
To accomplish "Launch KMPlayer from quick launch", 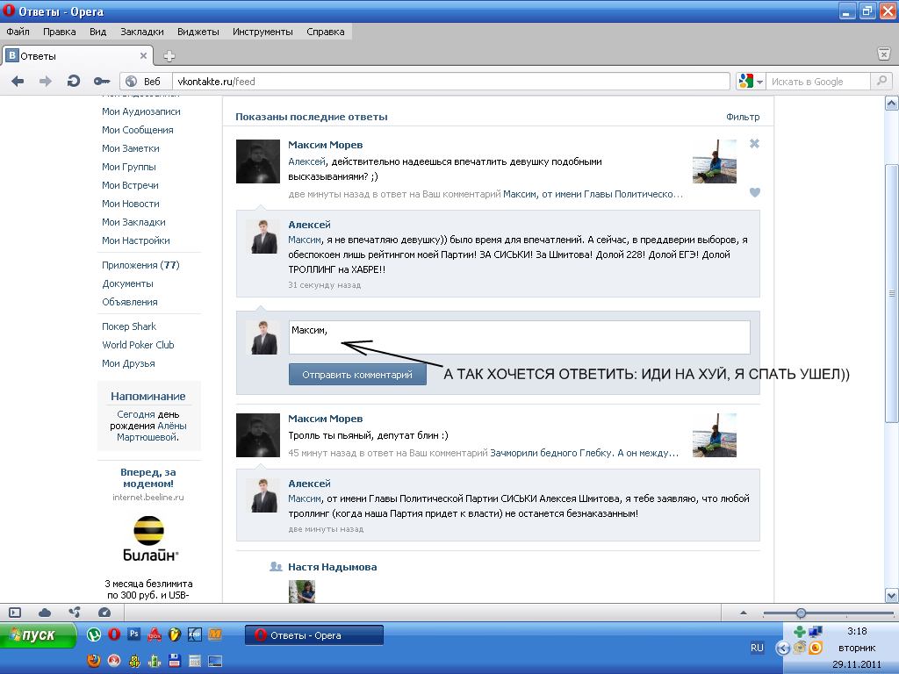I will (194, 635).
